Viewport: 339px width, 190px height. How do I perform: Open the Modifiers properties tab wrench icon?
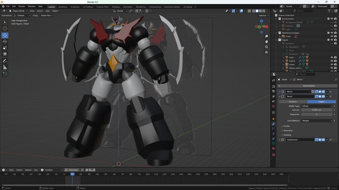(273, 124)
